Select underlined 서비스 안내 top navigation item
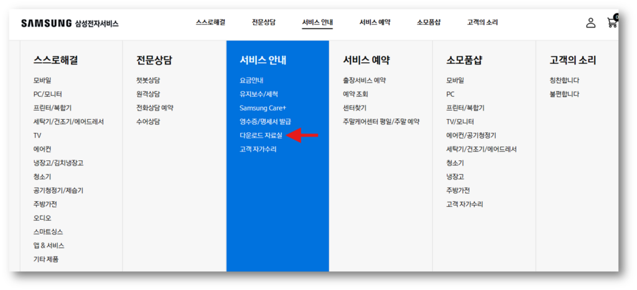Image resolution: width=637 pixels, height=290 pixels. point(318,23)
